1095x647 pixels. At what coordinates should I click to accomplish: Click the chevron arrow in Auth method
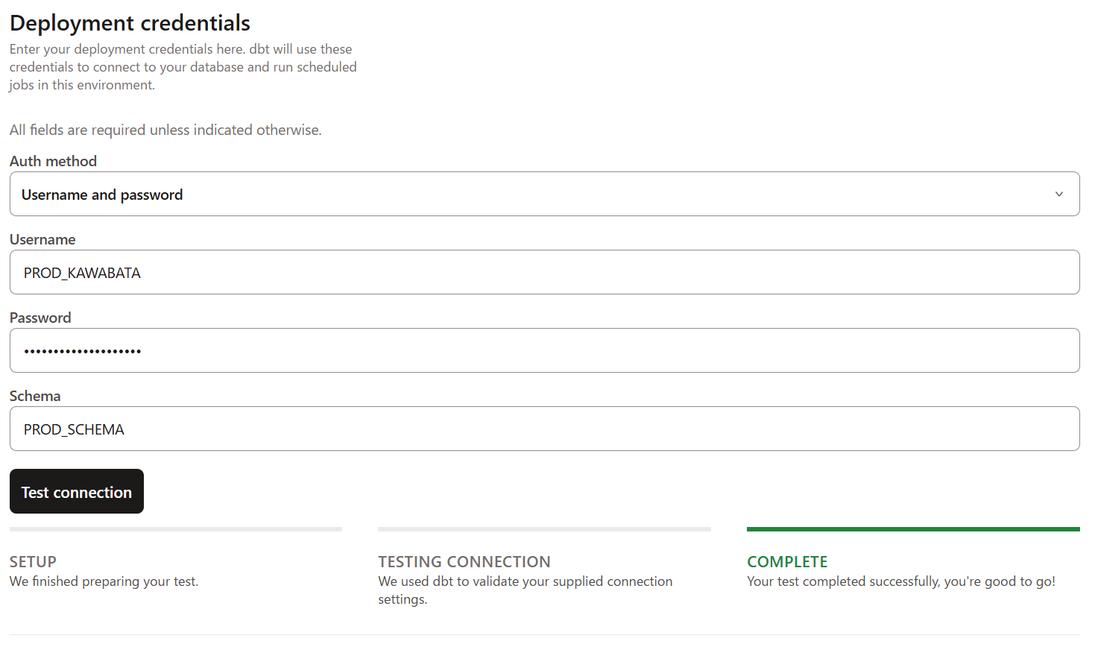pos(1058,194)
